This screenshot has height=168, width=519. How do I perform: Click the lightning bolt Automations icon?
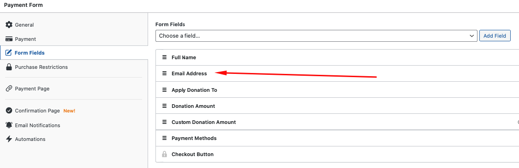(x=9, y=139)
